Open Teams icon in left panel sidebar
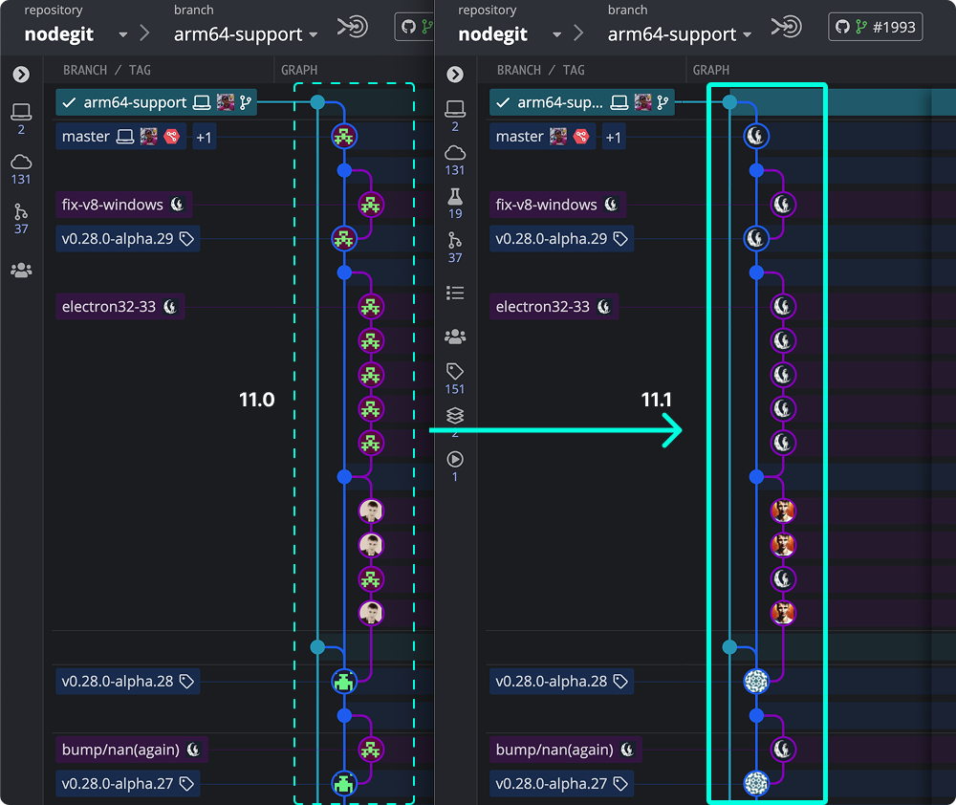Viewport: 956px width, 805px height. (x=21, y=271)
